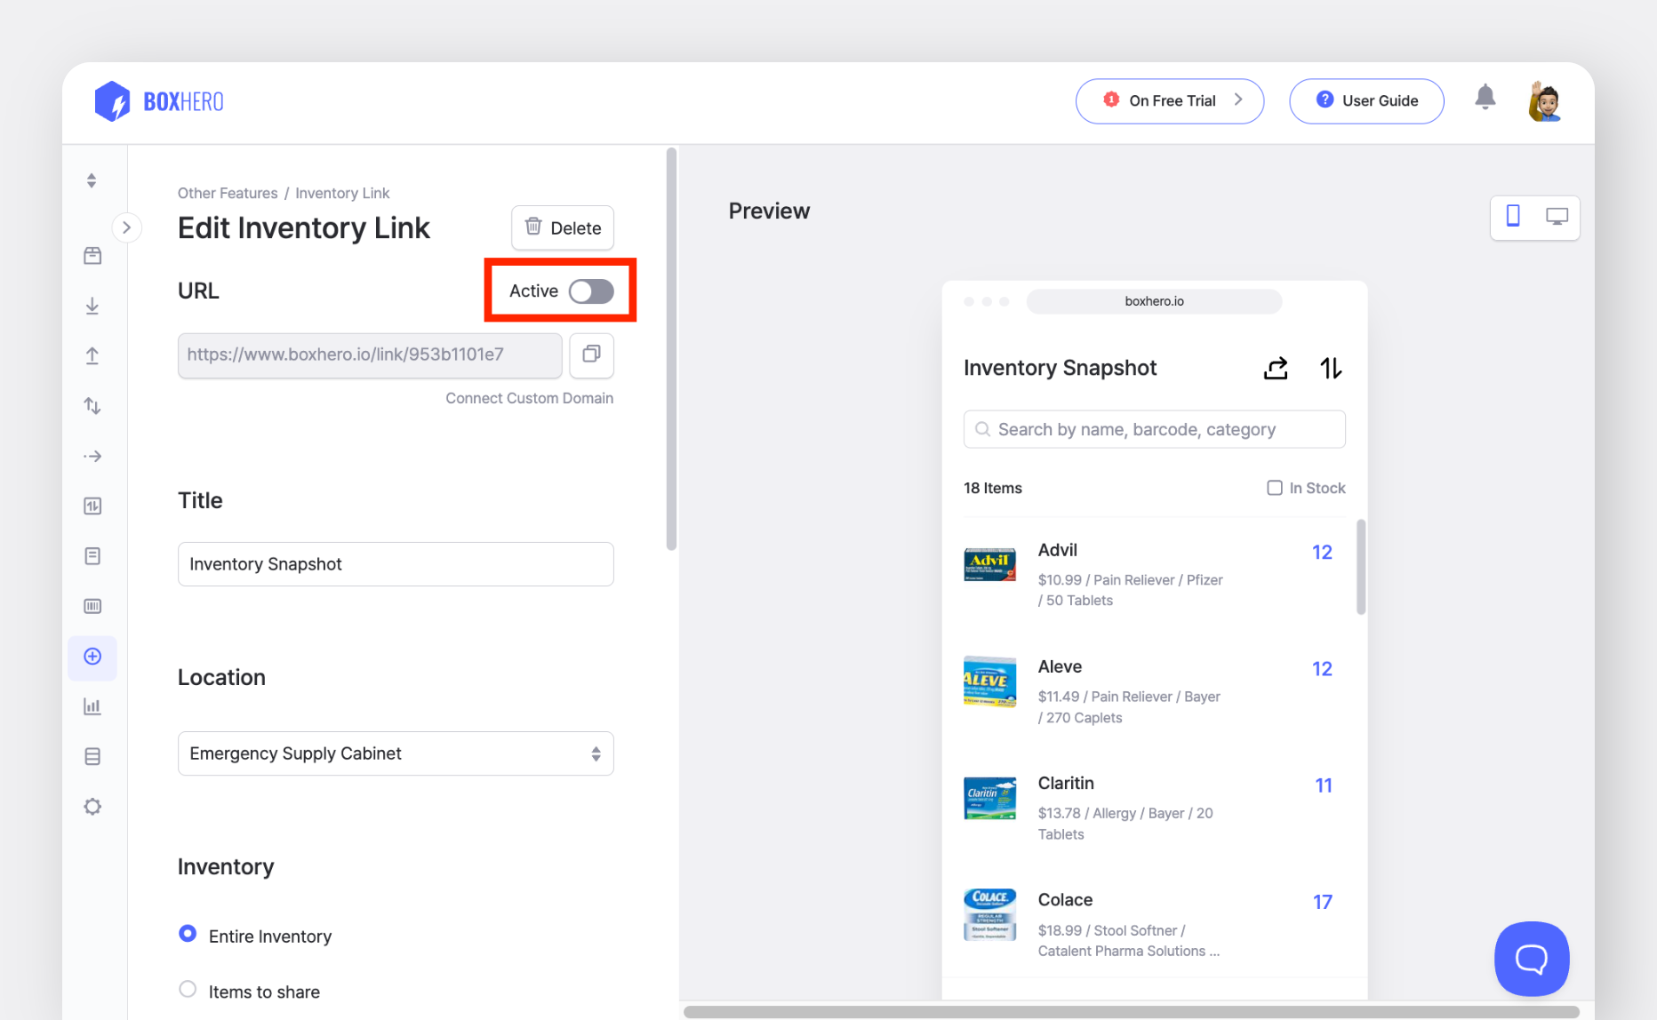Screen dimensions: 1657x1020
Task: Open the settings gear in sidebar
Action: (x=92, y=807)
